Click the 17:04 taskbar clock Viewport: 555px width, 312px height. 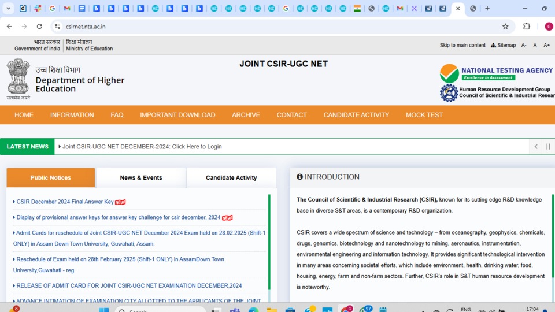[x=532, y=309]
